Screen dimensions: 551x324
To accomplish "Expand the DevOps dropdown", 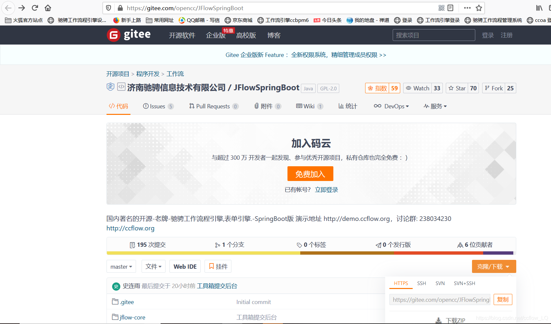I will 391,106.
